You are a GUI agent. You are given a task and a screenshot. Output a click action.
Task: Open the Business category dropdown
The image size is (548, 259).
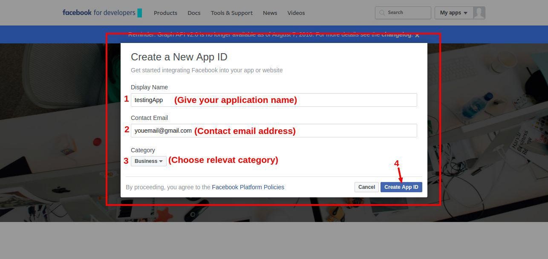[x=149, y=161]
